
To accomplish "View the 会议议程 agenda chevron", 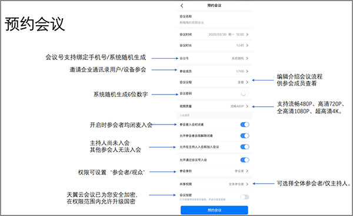I will click(247, 82).
